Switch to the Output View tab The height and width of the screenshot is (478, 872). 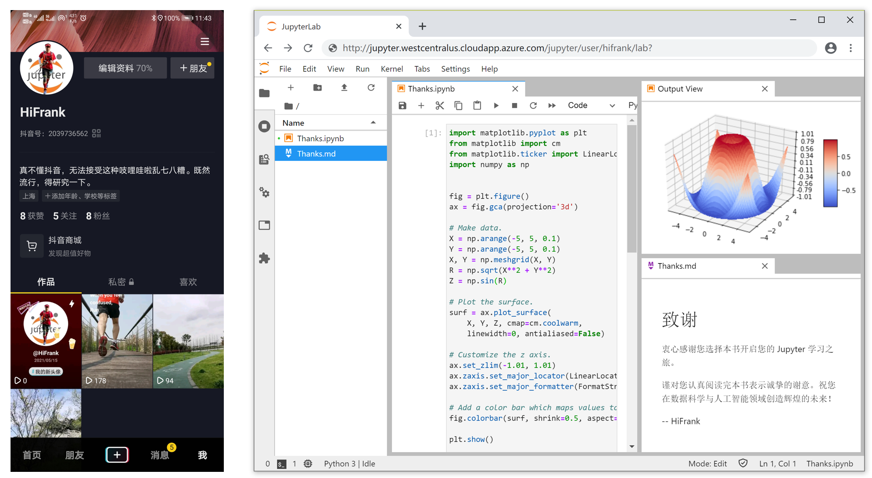coord(679,89)
